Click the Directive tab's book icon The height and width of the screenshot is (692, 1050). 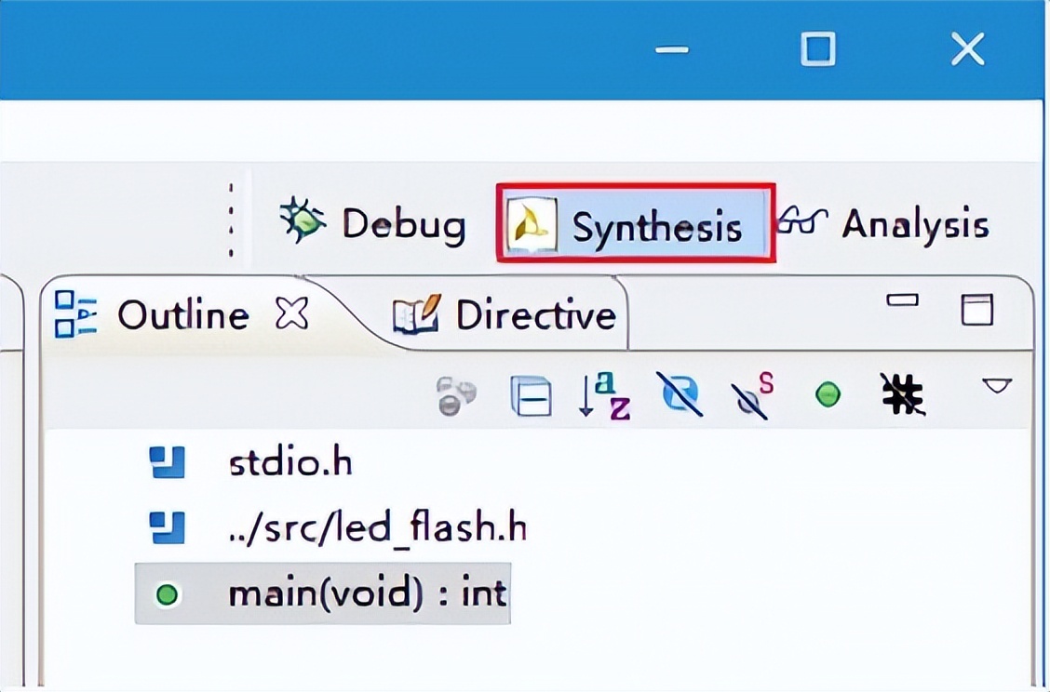416,314
